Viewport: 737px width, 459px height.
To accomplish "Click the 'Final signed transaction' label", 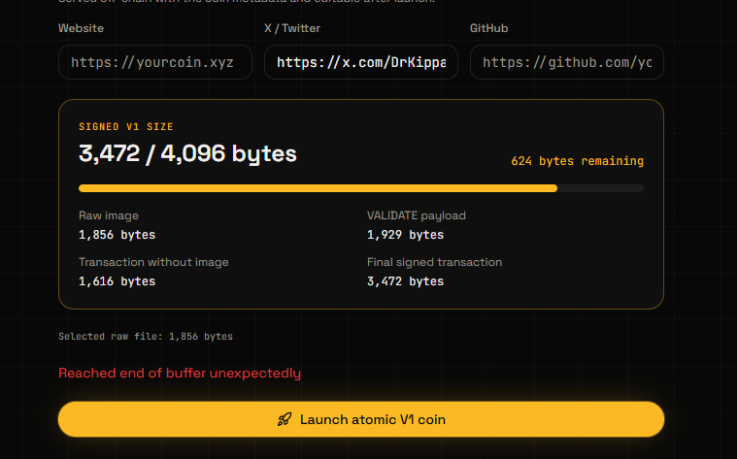I will (x=434, y=262).
